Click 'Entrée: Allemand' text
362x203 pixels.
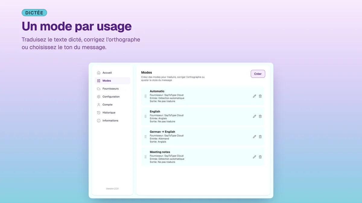pos(159,139)
